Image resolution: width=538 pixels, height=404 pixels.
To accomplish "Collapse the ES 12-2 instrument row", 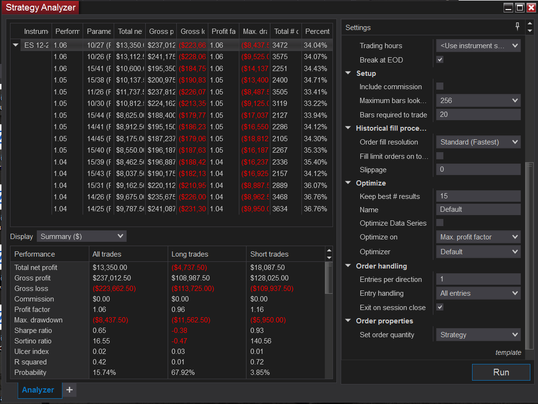I will (x=15, y=45).
